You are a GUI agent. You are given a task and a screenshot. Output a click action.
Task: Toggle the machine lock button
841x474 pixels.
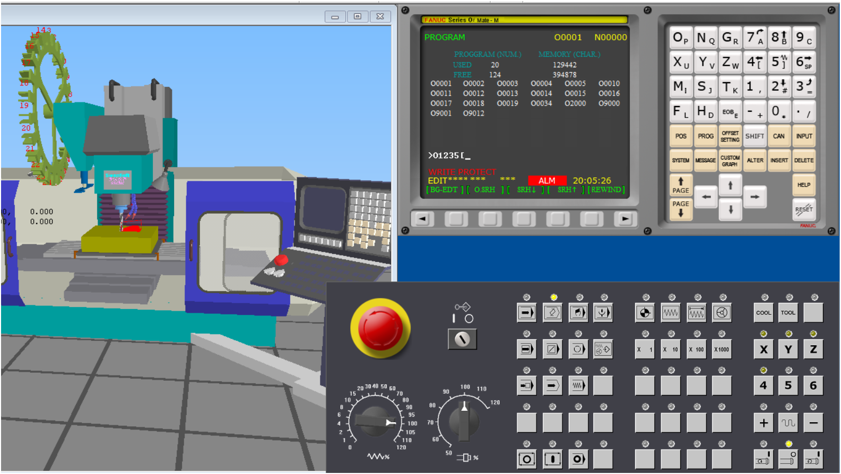point(552,385)
